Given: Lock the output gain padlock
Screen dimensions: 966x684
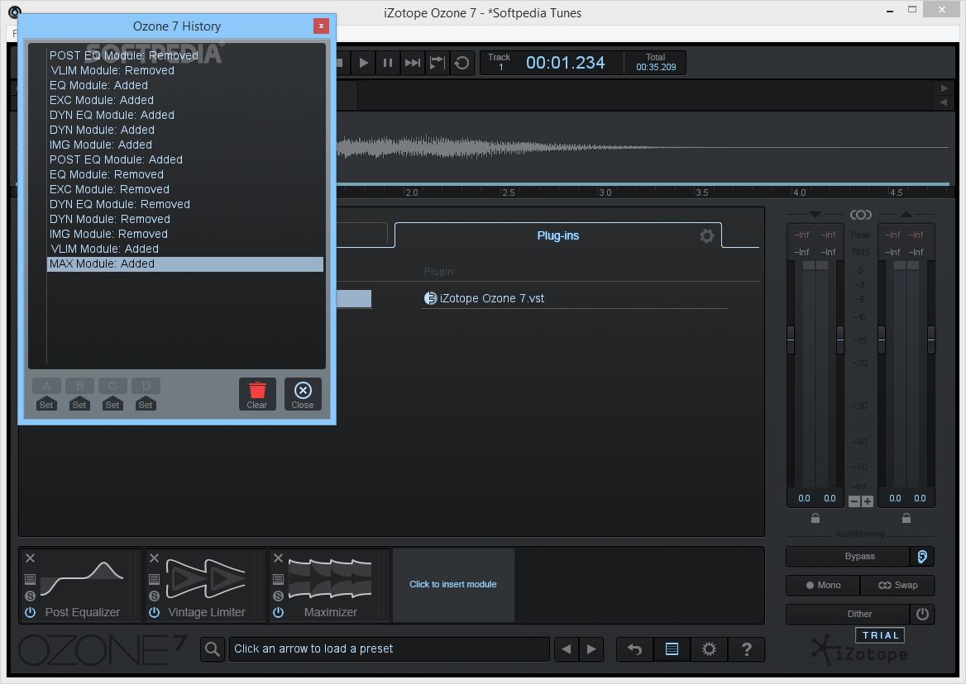Looking at the screenshot, I should tap(906, 518).
